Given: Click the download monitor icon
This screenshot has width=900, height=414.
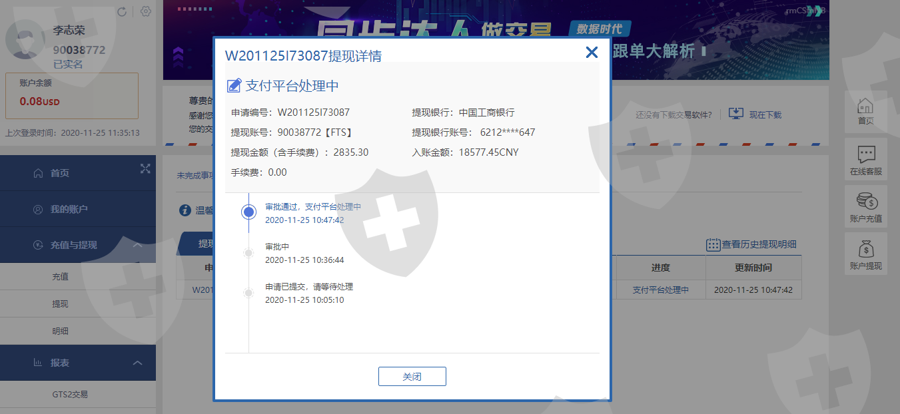Looking at the screenshot, I should click(735, 114).
